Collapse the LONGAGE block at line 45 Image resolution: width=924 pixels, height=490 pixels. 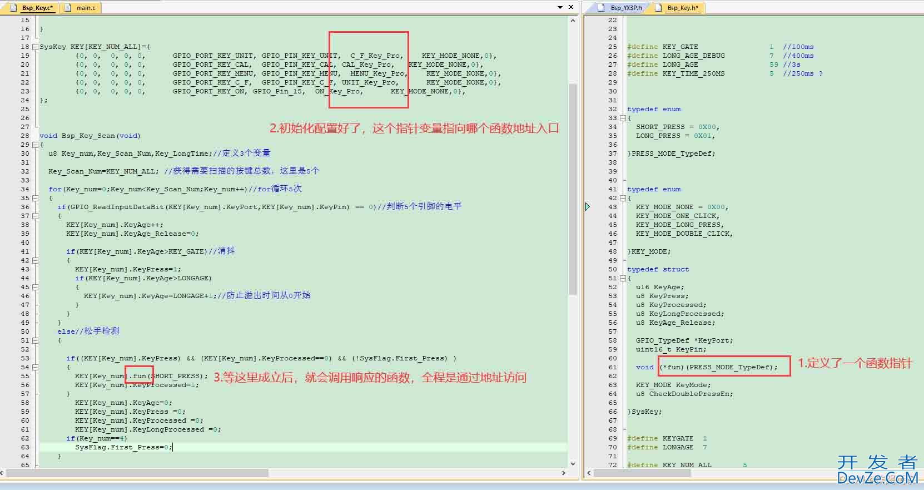coord(35,287)
